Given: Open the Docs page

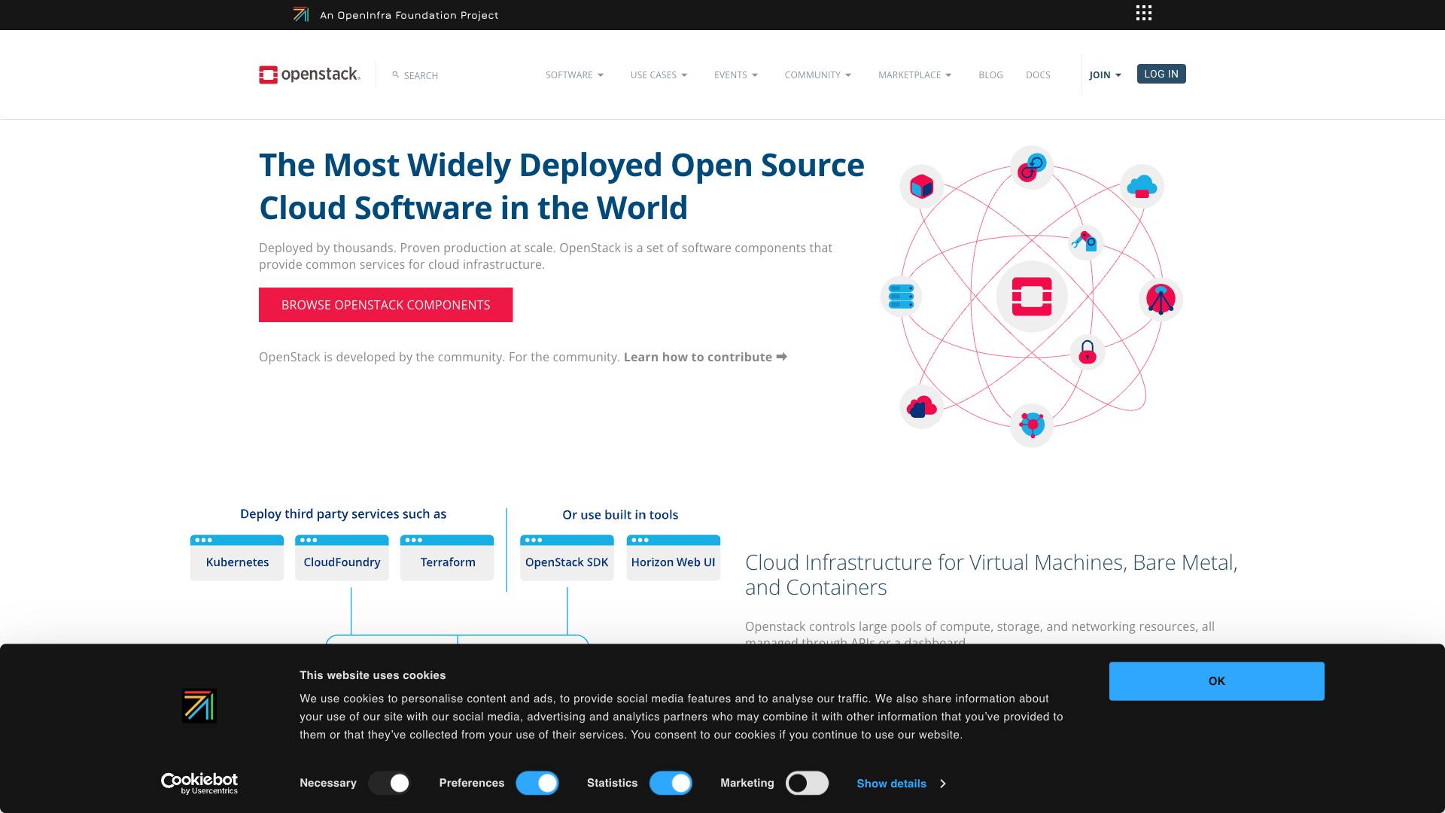Looking at the screenshot, I should pos(1038,75).
